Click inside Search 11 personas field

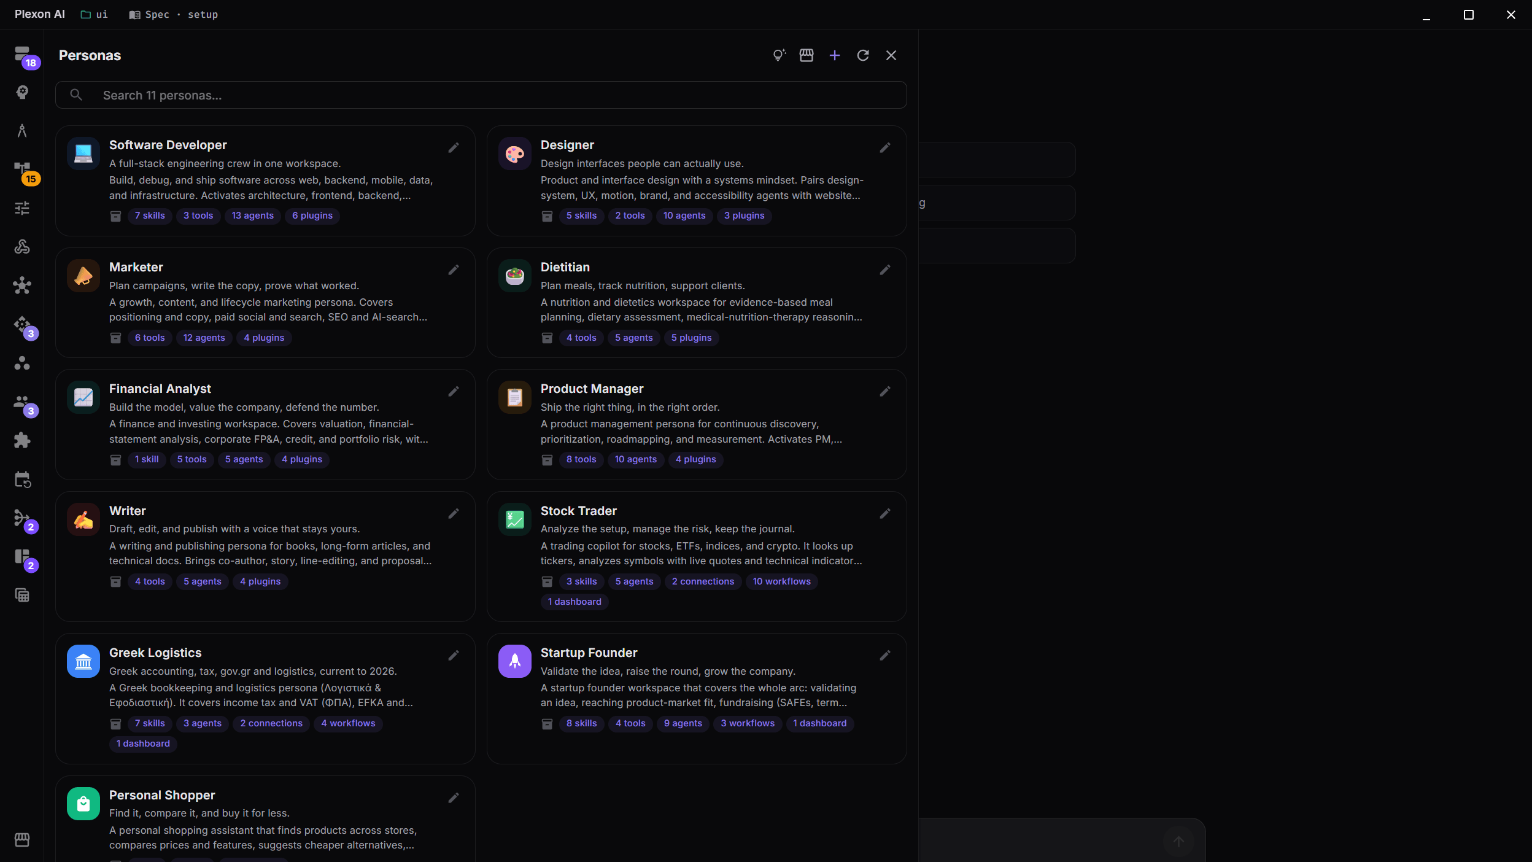(x=481, y=95)
